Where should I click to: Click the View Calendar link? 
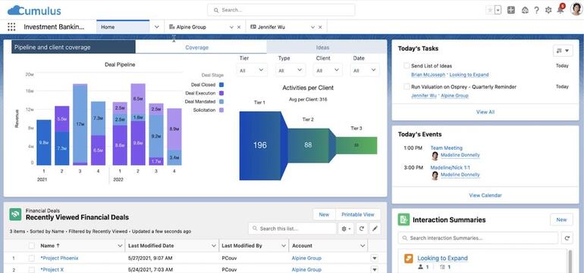point(485,195)
